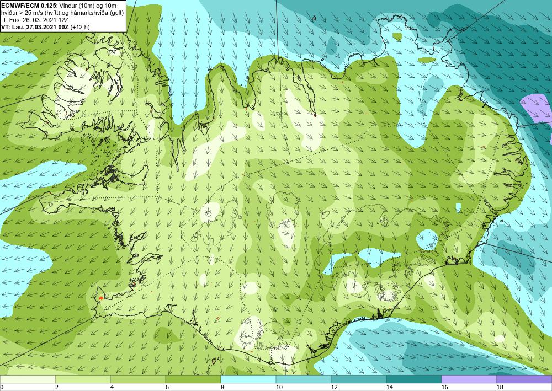Click the legend label "8"
Viewport: 552px width, 391px height.
222,388
